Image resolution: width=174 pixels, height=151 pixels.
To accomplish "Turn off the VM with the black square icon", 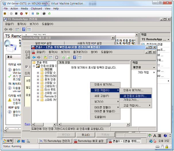I will (x=16, y=14).
